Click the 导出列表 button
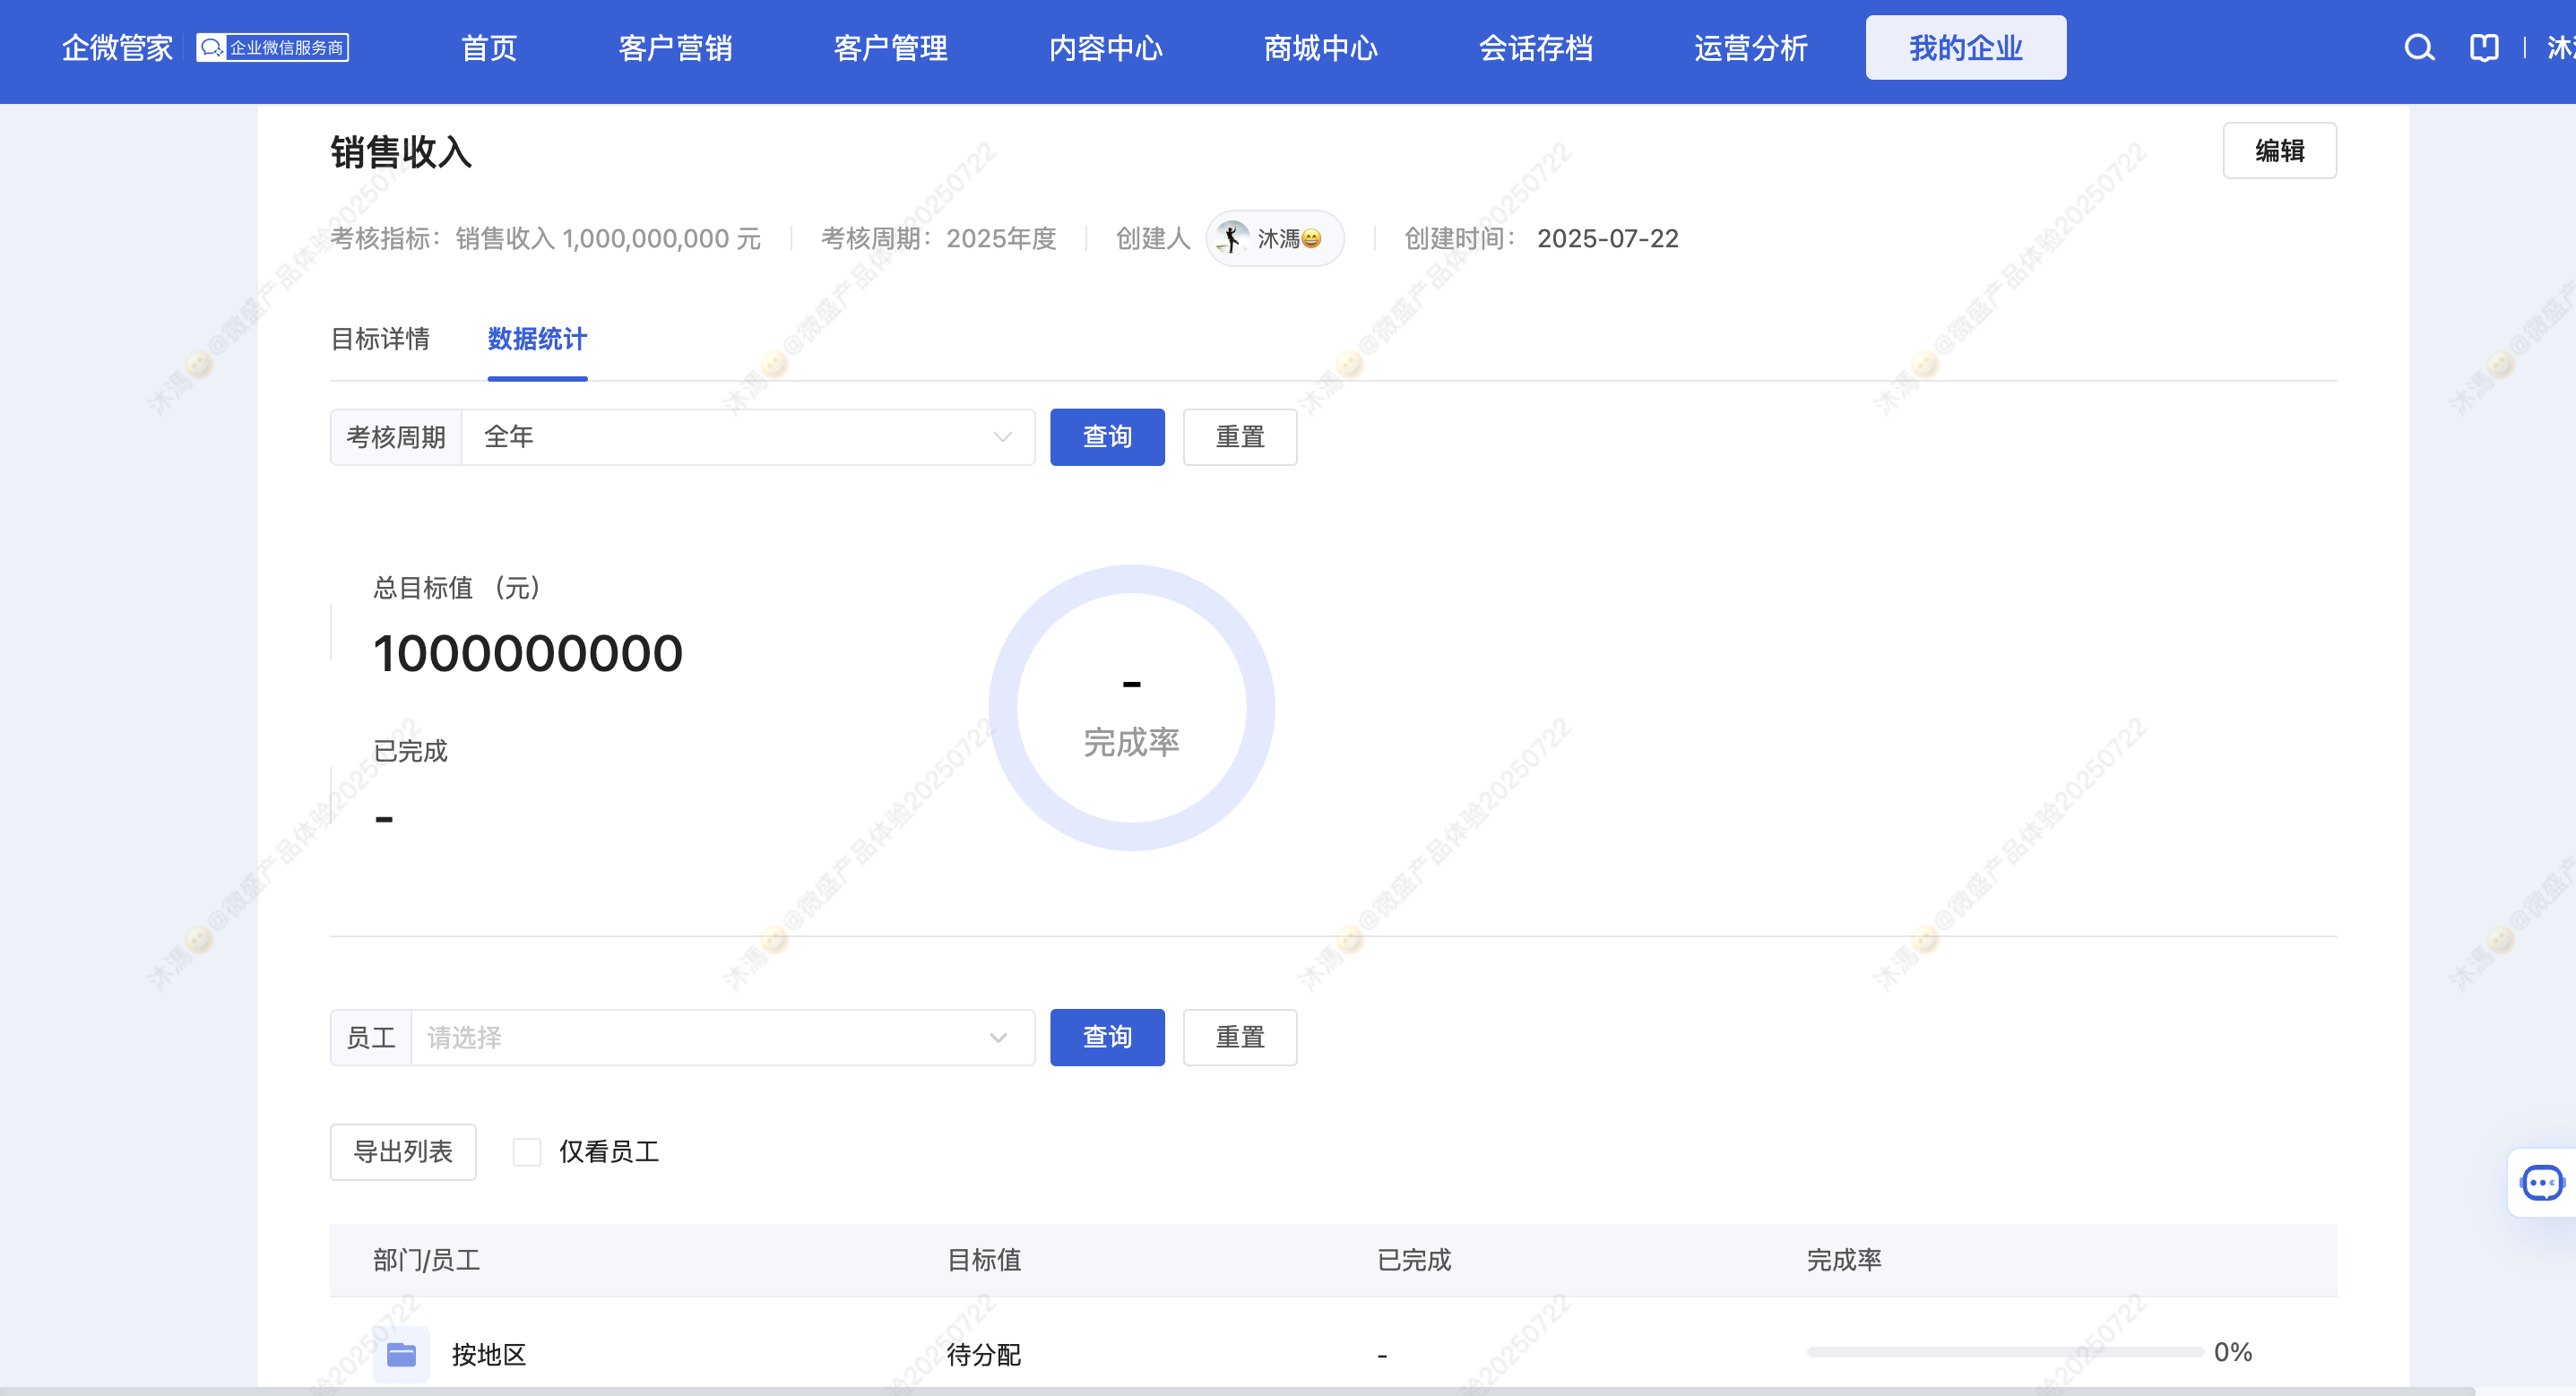This screenshot has height=1396, width=2576. pyautogui.click(x=403, y=1152)
